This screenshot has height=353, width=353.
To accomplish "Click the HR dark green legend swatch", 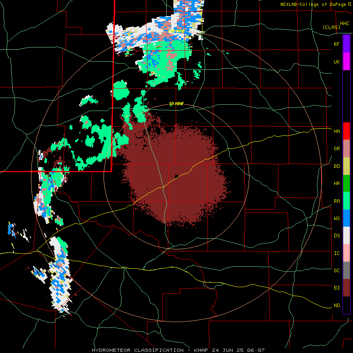I will [346, 184].
